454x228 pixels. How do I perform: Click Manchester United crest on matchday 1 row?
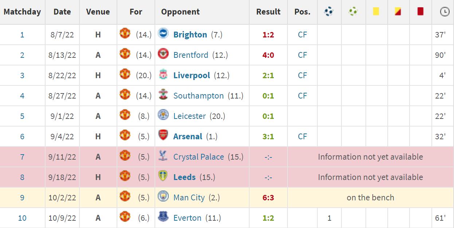(125, 34)
